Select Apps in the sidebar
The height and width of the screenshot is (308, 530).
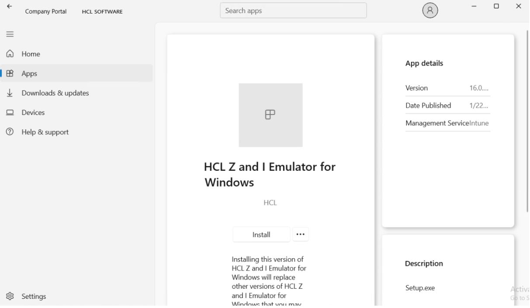(77, 73)
